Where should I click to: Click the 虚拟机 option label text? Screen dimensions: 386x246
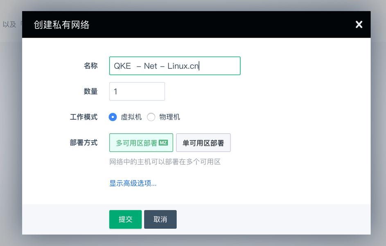pos(131,117)
